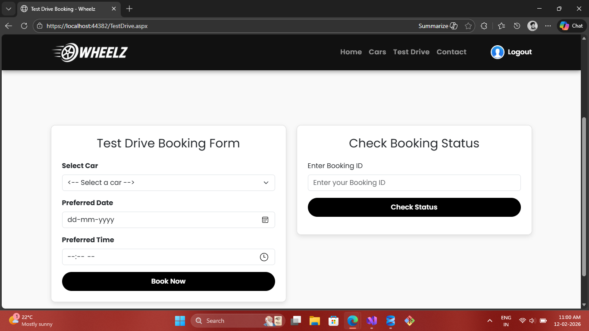Open the clock picker in Preferred Time
Viewport: 589px width, 331px height.
(x=264, y=257)
